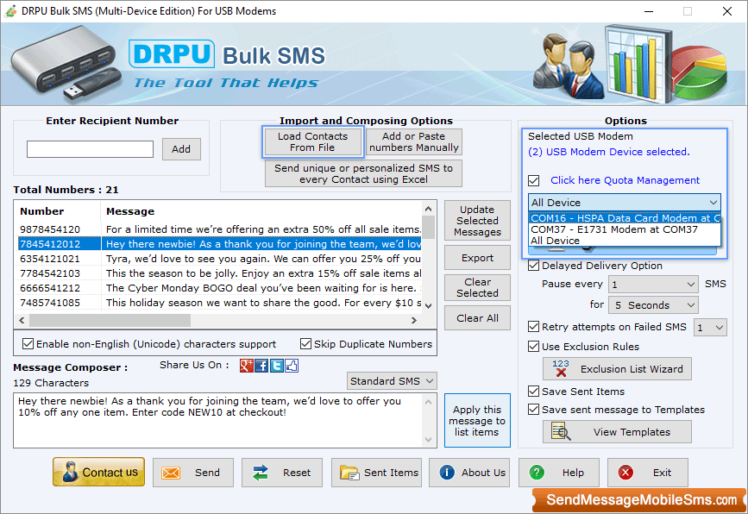This screenshot has height=514, width=748.
Task: Click horizontal scrollbar left arrow
Action: point(22,321)
